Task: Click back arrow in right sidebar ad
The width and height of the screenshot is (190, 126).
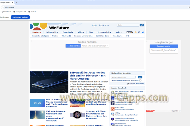Action: (x=147, y=41)
